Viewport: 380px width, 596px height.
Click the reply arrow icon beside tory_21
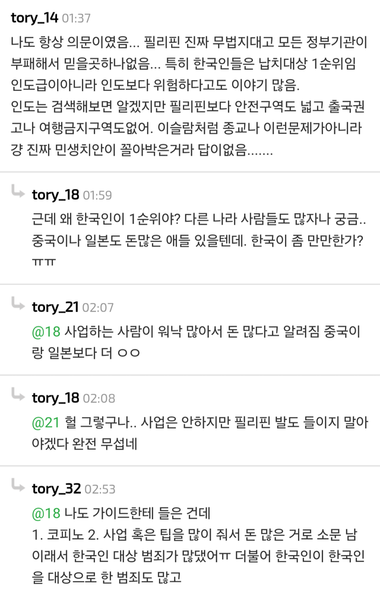17,304
